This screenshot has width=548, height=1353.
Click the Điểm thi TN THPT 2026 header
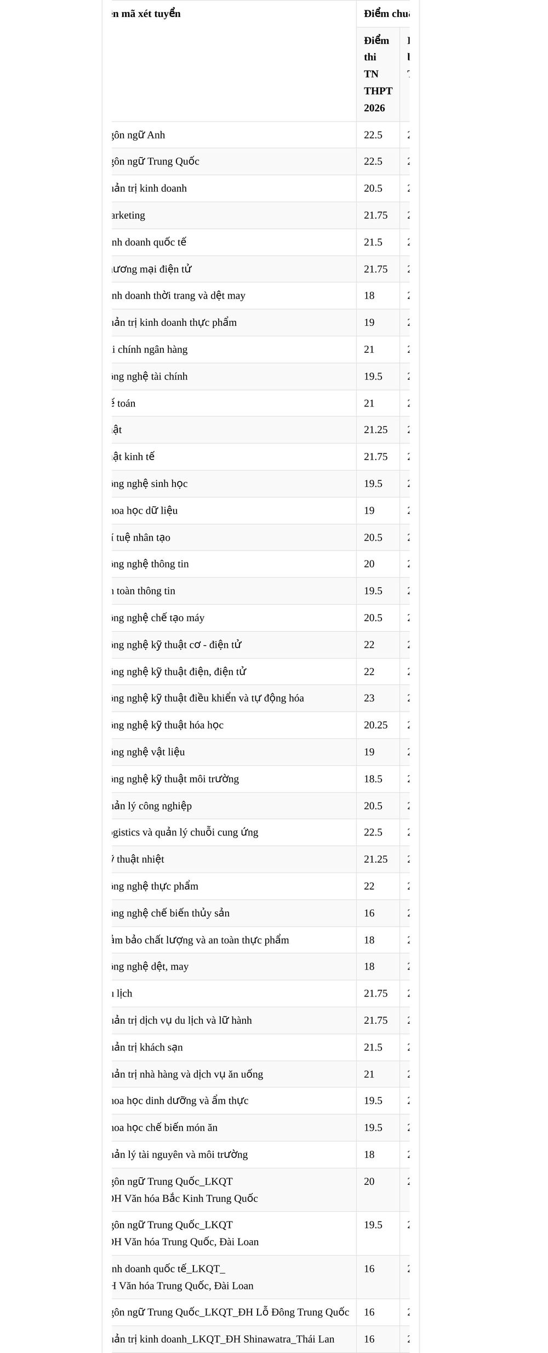click(x=378, y=74)
